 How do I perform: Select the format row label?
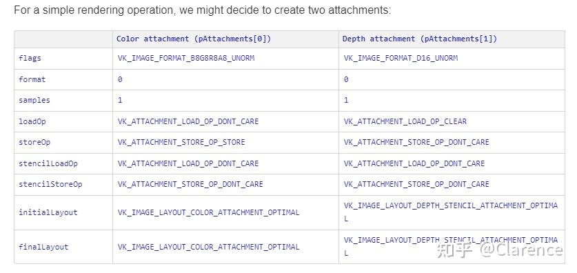pyautogui.click(x=32, y=79)
